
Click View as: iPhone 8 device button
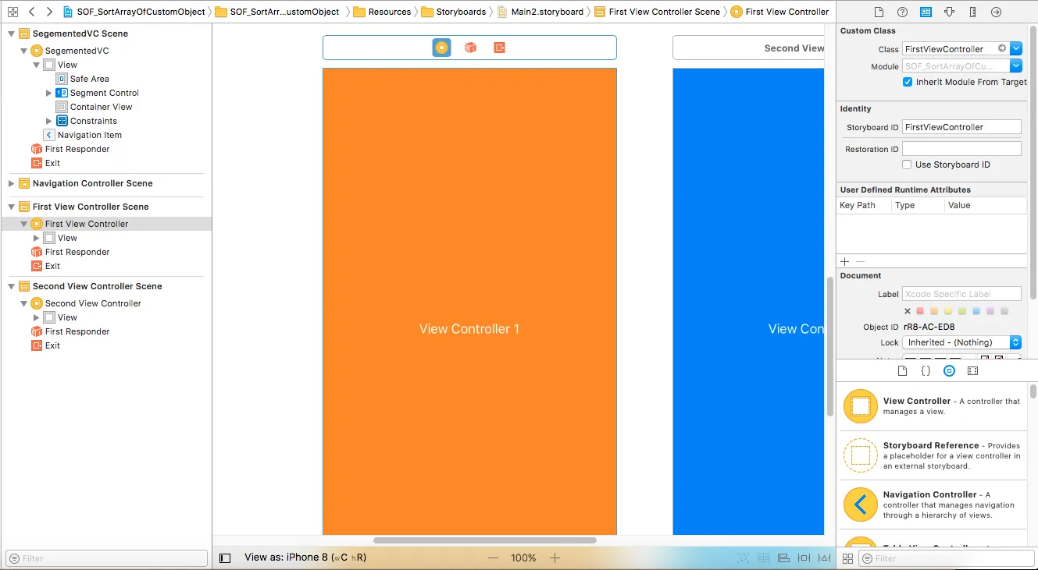pyautogui.click(x=305, y=558)
